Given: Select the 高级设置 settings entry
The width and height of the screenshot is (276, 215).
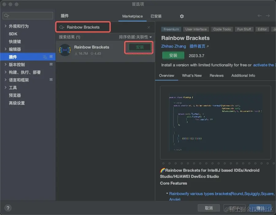Looking at the screenshot, I should tap(17, 103).
